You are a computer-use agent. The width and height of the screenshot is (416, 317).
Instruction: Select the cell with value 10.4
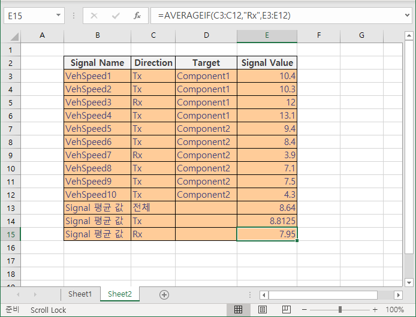tap(267, 76)
